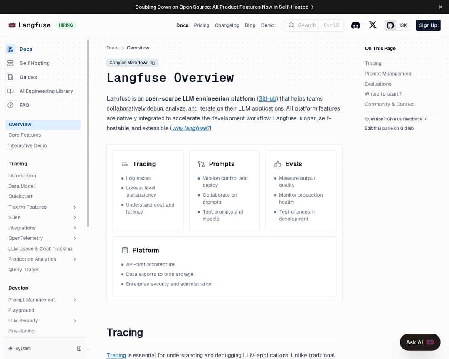This screenshot has width=449, height=359.
Task: Click the announcement banner text link
Action: point(224,7)
